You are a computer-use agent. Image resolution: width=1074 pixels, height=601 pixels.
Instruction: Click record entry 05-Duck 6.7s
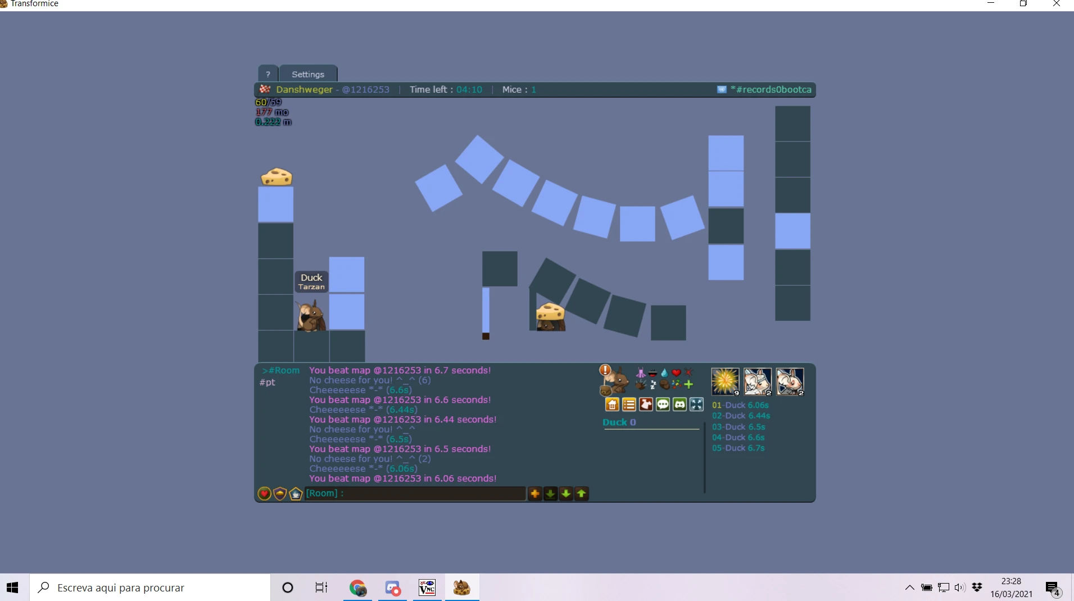(738, 448)
